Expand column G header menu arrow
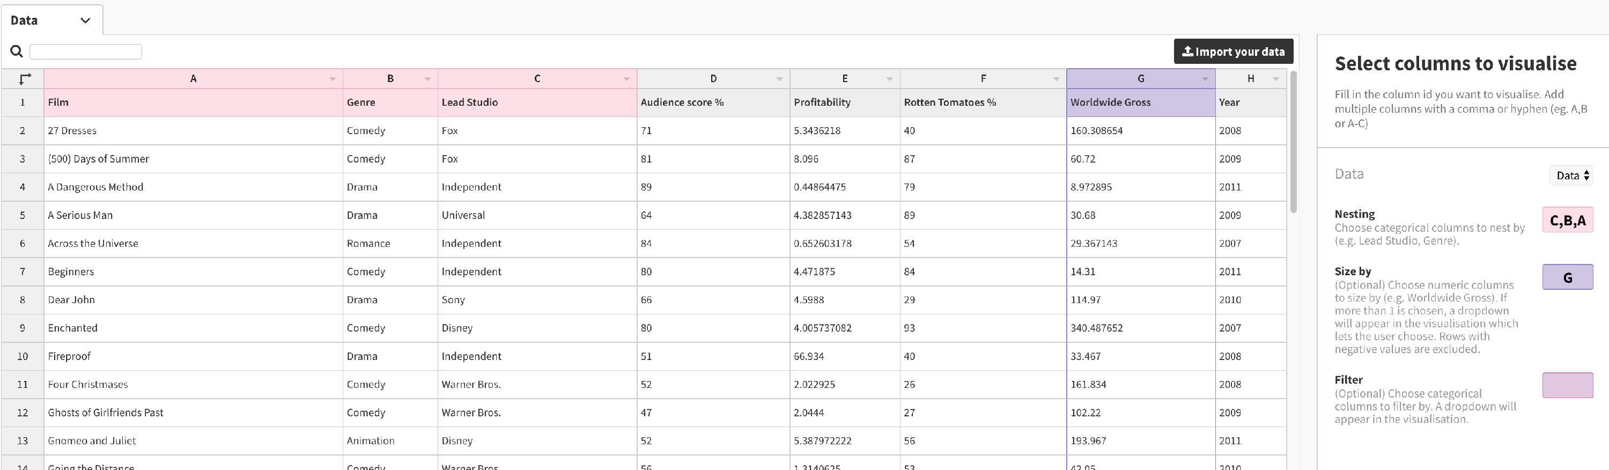Screen dimensions: 1609x470 (x=1205, y=79)
